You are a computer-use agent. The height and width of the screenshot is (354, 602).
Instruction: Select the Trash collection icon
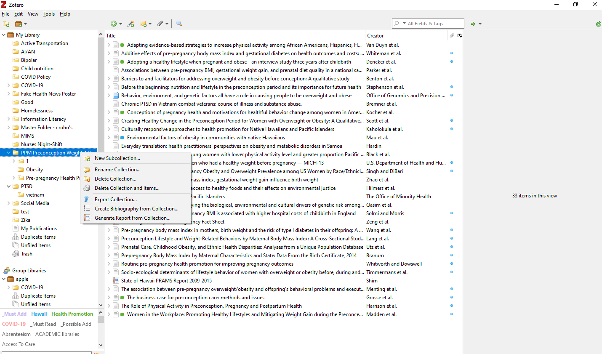click(x=16, y=254)
